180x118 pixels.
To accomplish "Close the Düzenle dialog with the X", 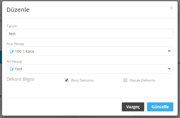I will coord(171,8).
